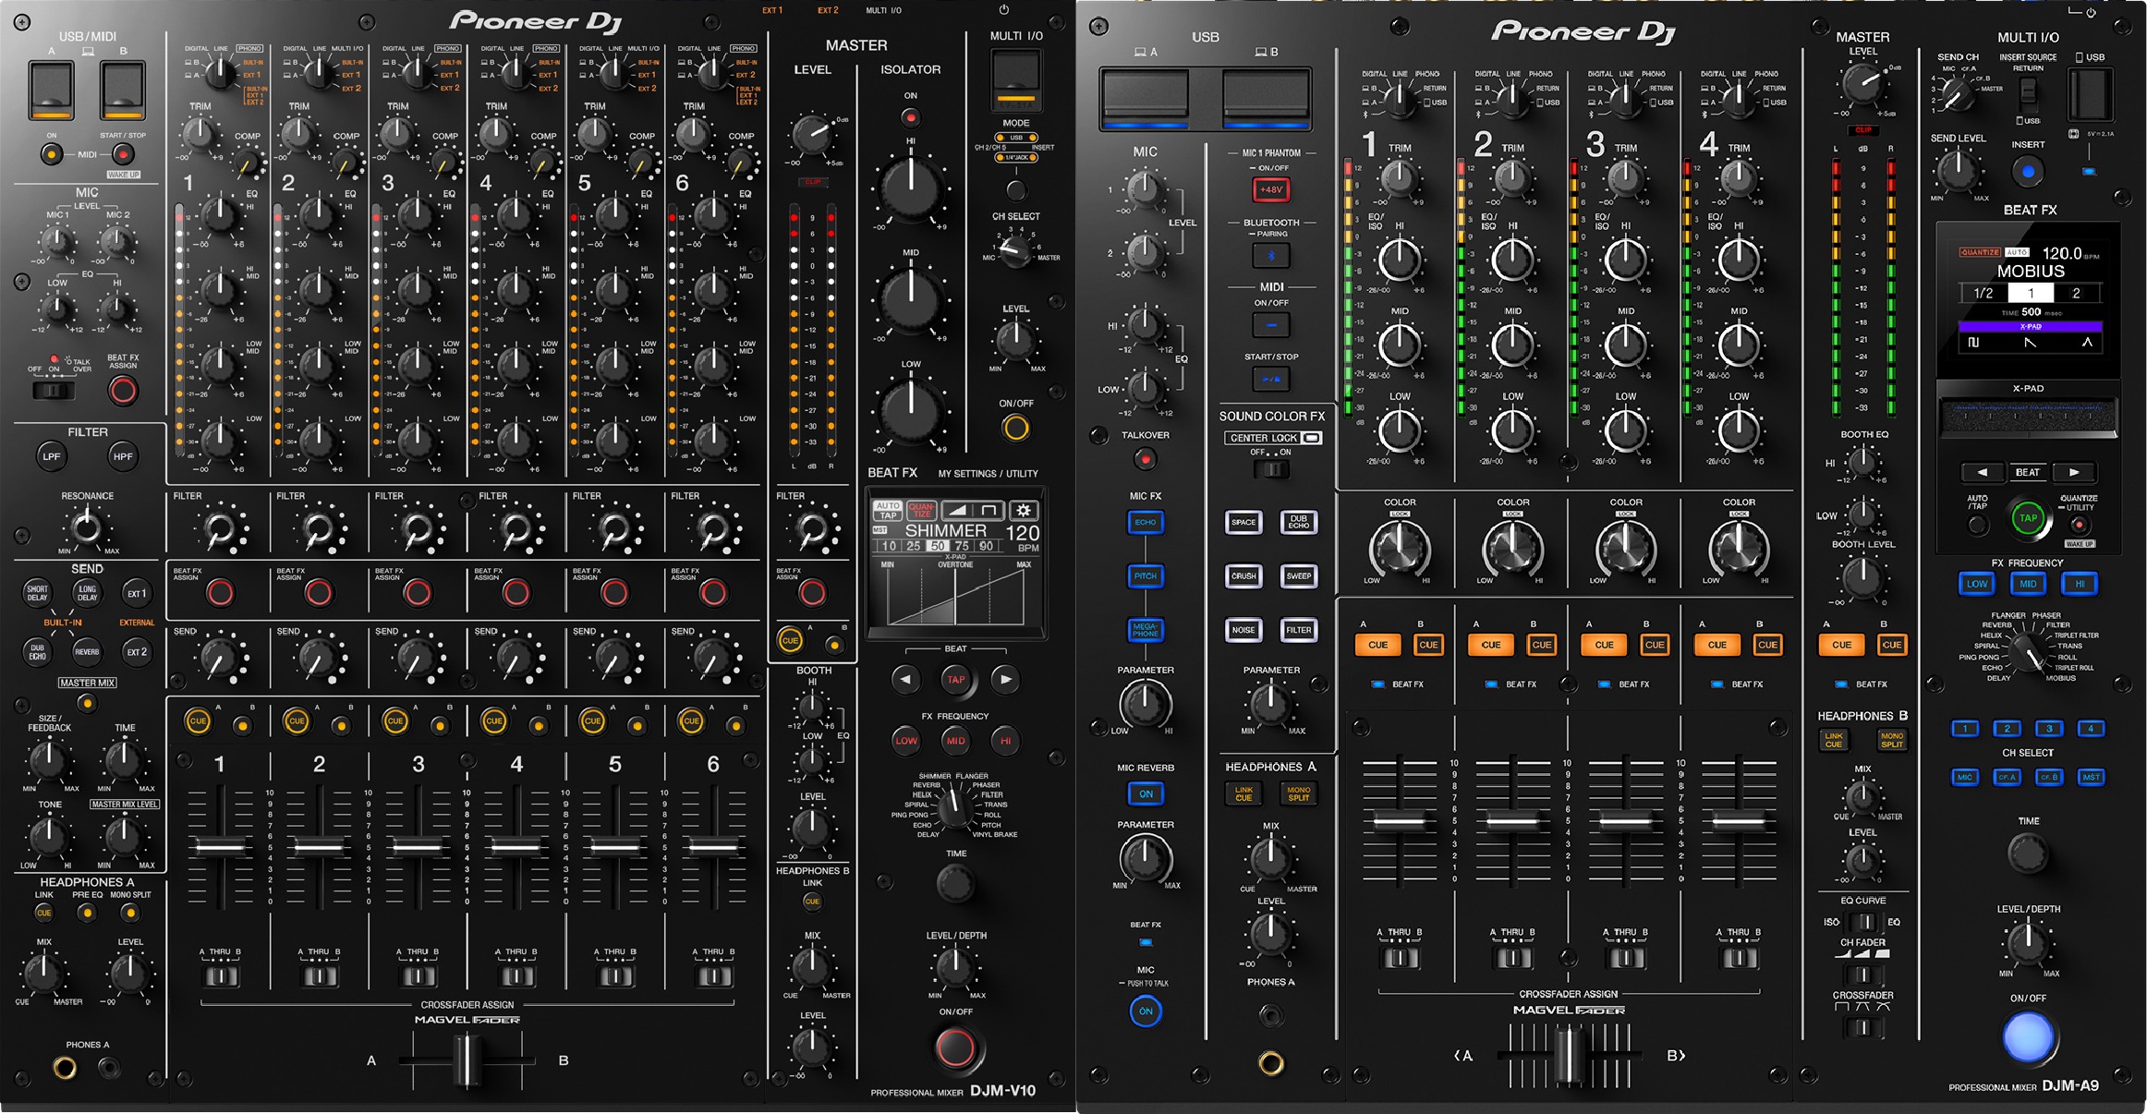Click channel 1 CUE A on DJM-A9
The height and width of the screenshot is (1114, 2147).
click(x=1377, y=645)
